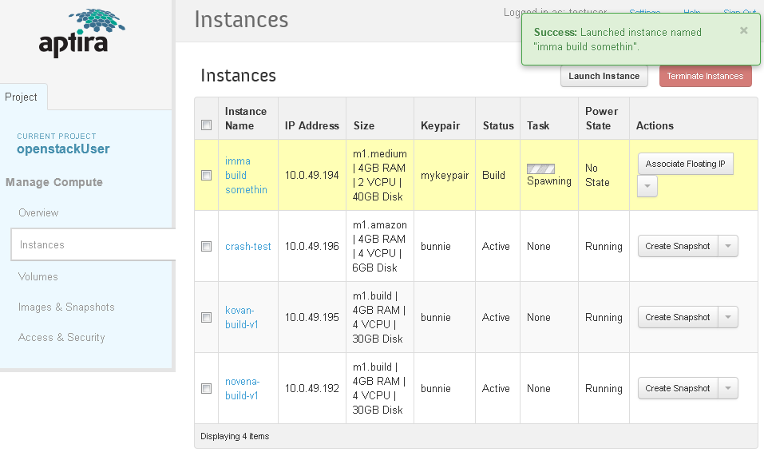764x460 pixels.
Task: Open the crash-test instance link
Action: click(248, 247)
